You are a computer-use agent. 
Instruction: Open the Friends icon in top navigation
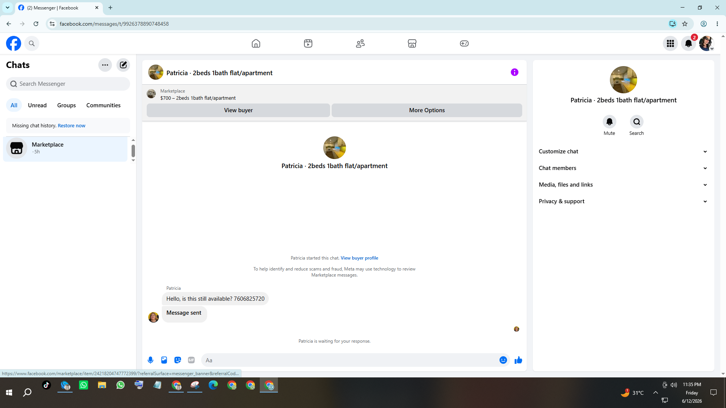(x=360, y=43)
